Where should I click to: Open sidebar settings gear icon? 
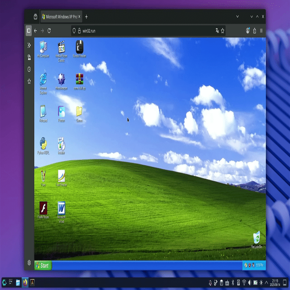[29, 263]
